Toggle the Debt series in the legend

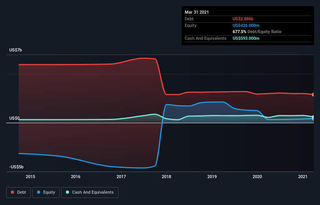[19, 193]
